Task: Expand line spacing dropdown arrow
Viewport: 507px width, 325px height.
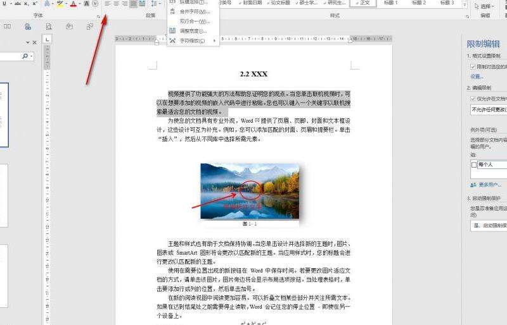Action: click(160, 4)
